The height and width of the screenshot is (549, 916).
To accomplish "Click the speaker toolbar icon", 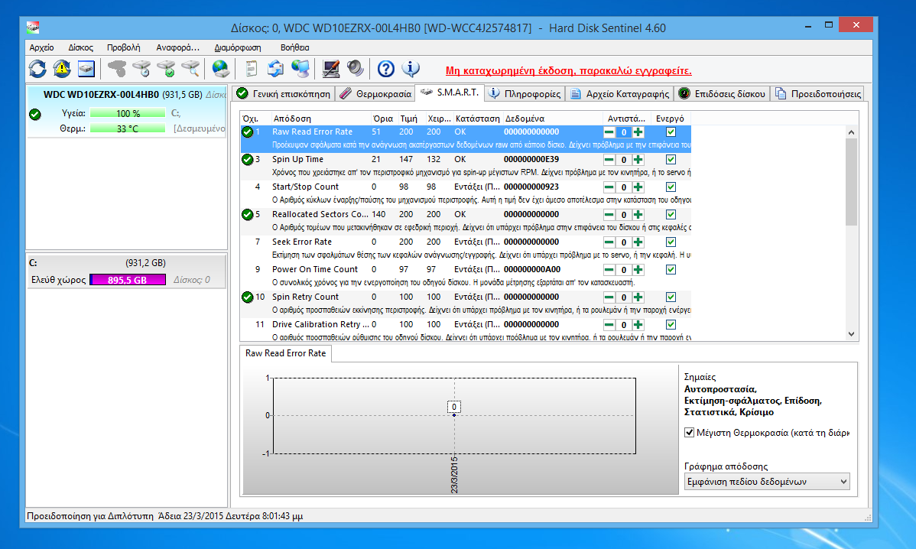I will pos(356,69).
